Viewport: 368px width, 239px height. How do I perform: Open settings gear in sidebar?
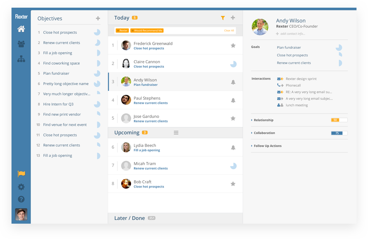(21, 187)
